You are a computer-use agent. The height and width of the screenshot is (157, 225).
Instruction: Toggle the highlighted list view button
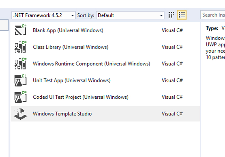182,15
